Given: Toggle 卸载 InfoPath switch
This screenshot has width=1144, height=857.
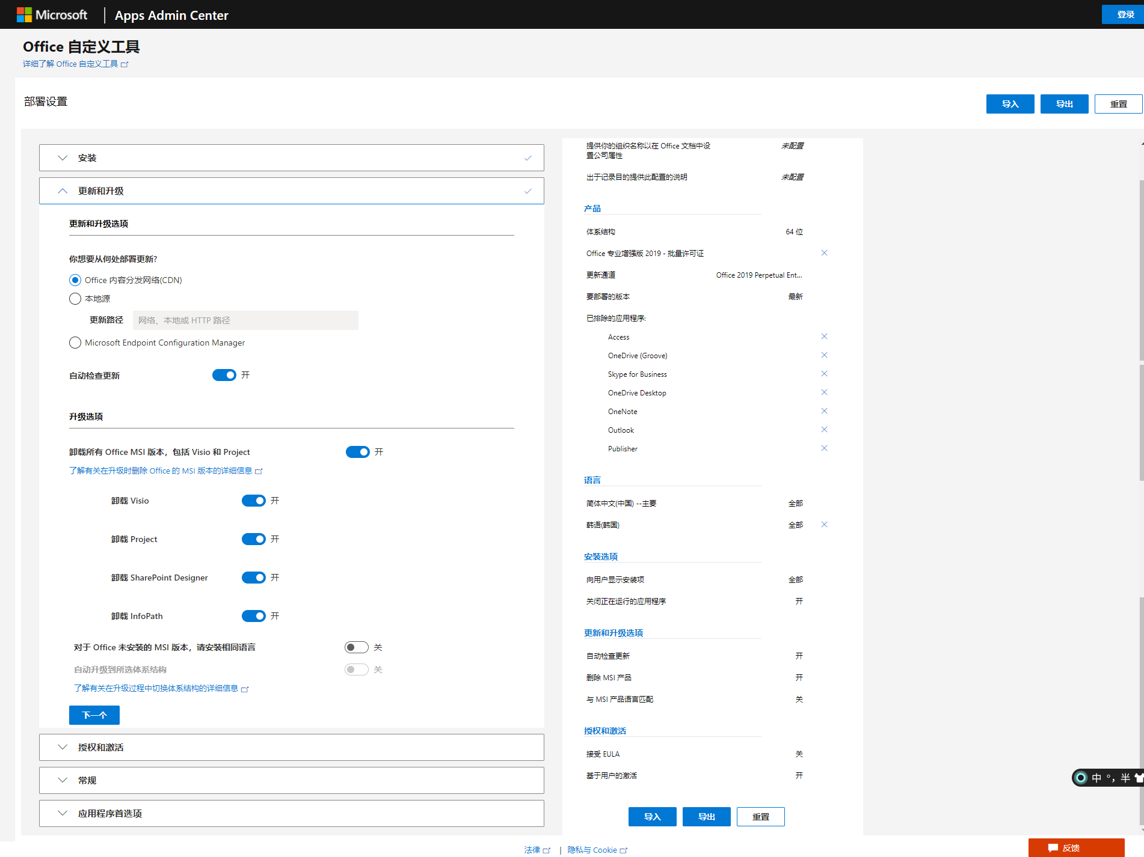Looking at the screenshot, I should pos(254,616).
